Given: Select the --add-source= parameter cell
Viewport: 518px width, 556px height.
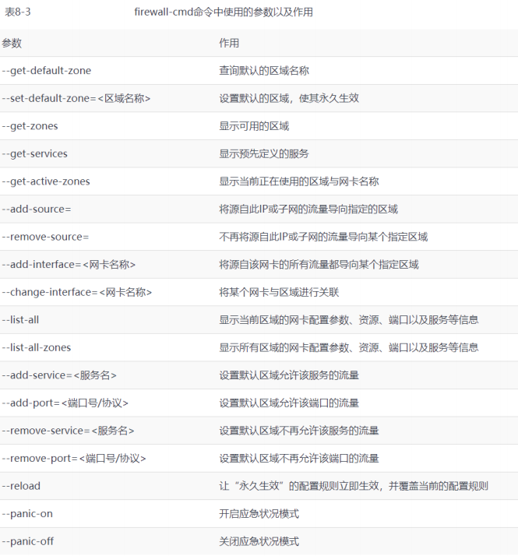Looking at the screenshot, I should tap(37, 209).
